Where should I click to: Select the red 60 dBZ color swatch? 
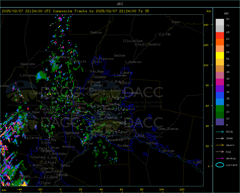[220, 36]
